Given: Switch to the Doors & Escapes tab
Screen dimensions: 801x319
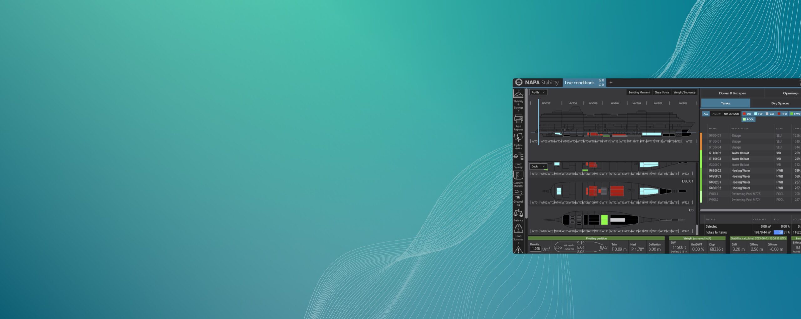Looking at the screenshot, I should (732, 93).
